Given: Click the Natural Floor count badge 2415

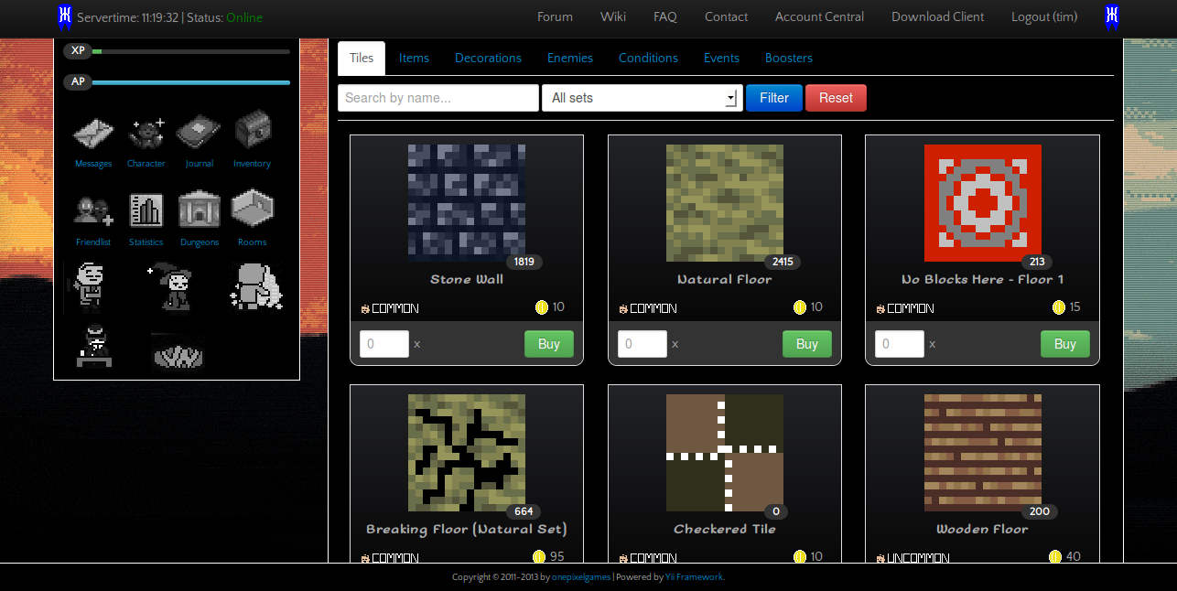Looking at the screenshot, I should point(783,262).
